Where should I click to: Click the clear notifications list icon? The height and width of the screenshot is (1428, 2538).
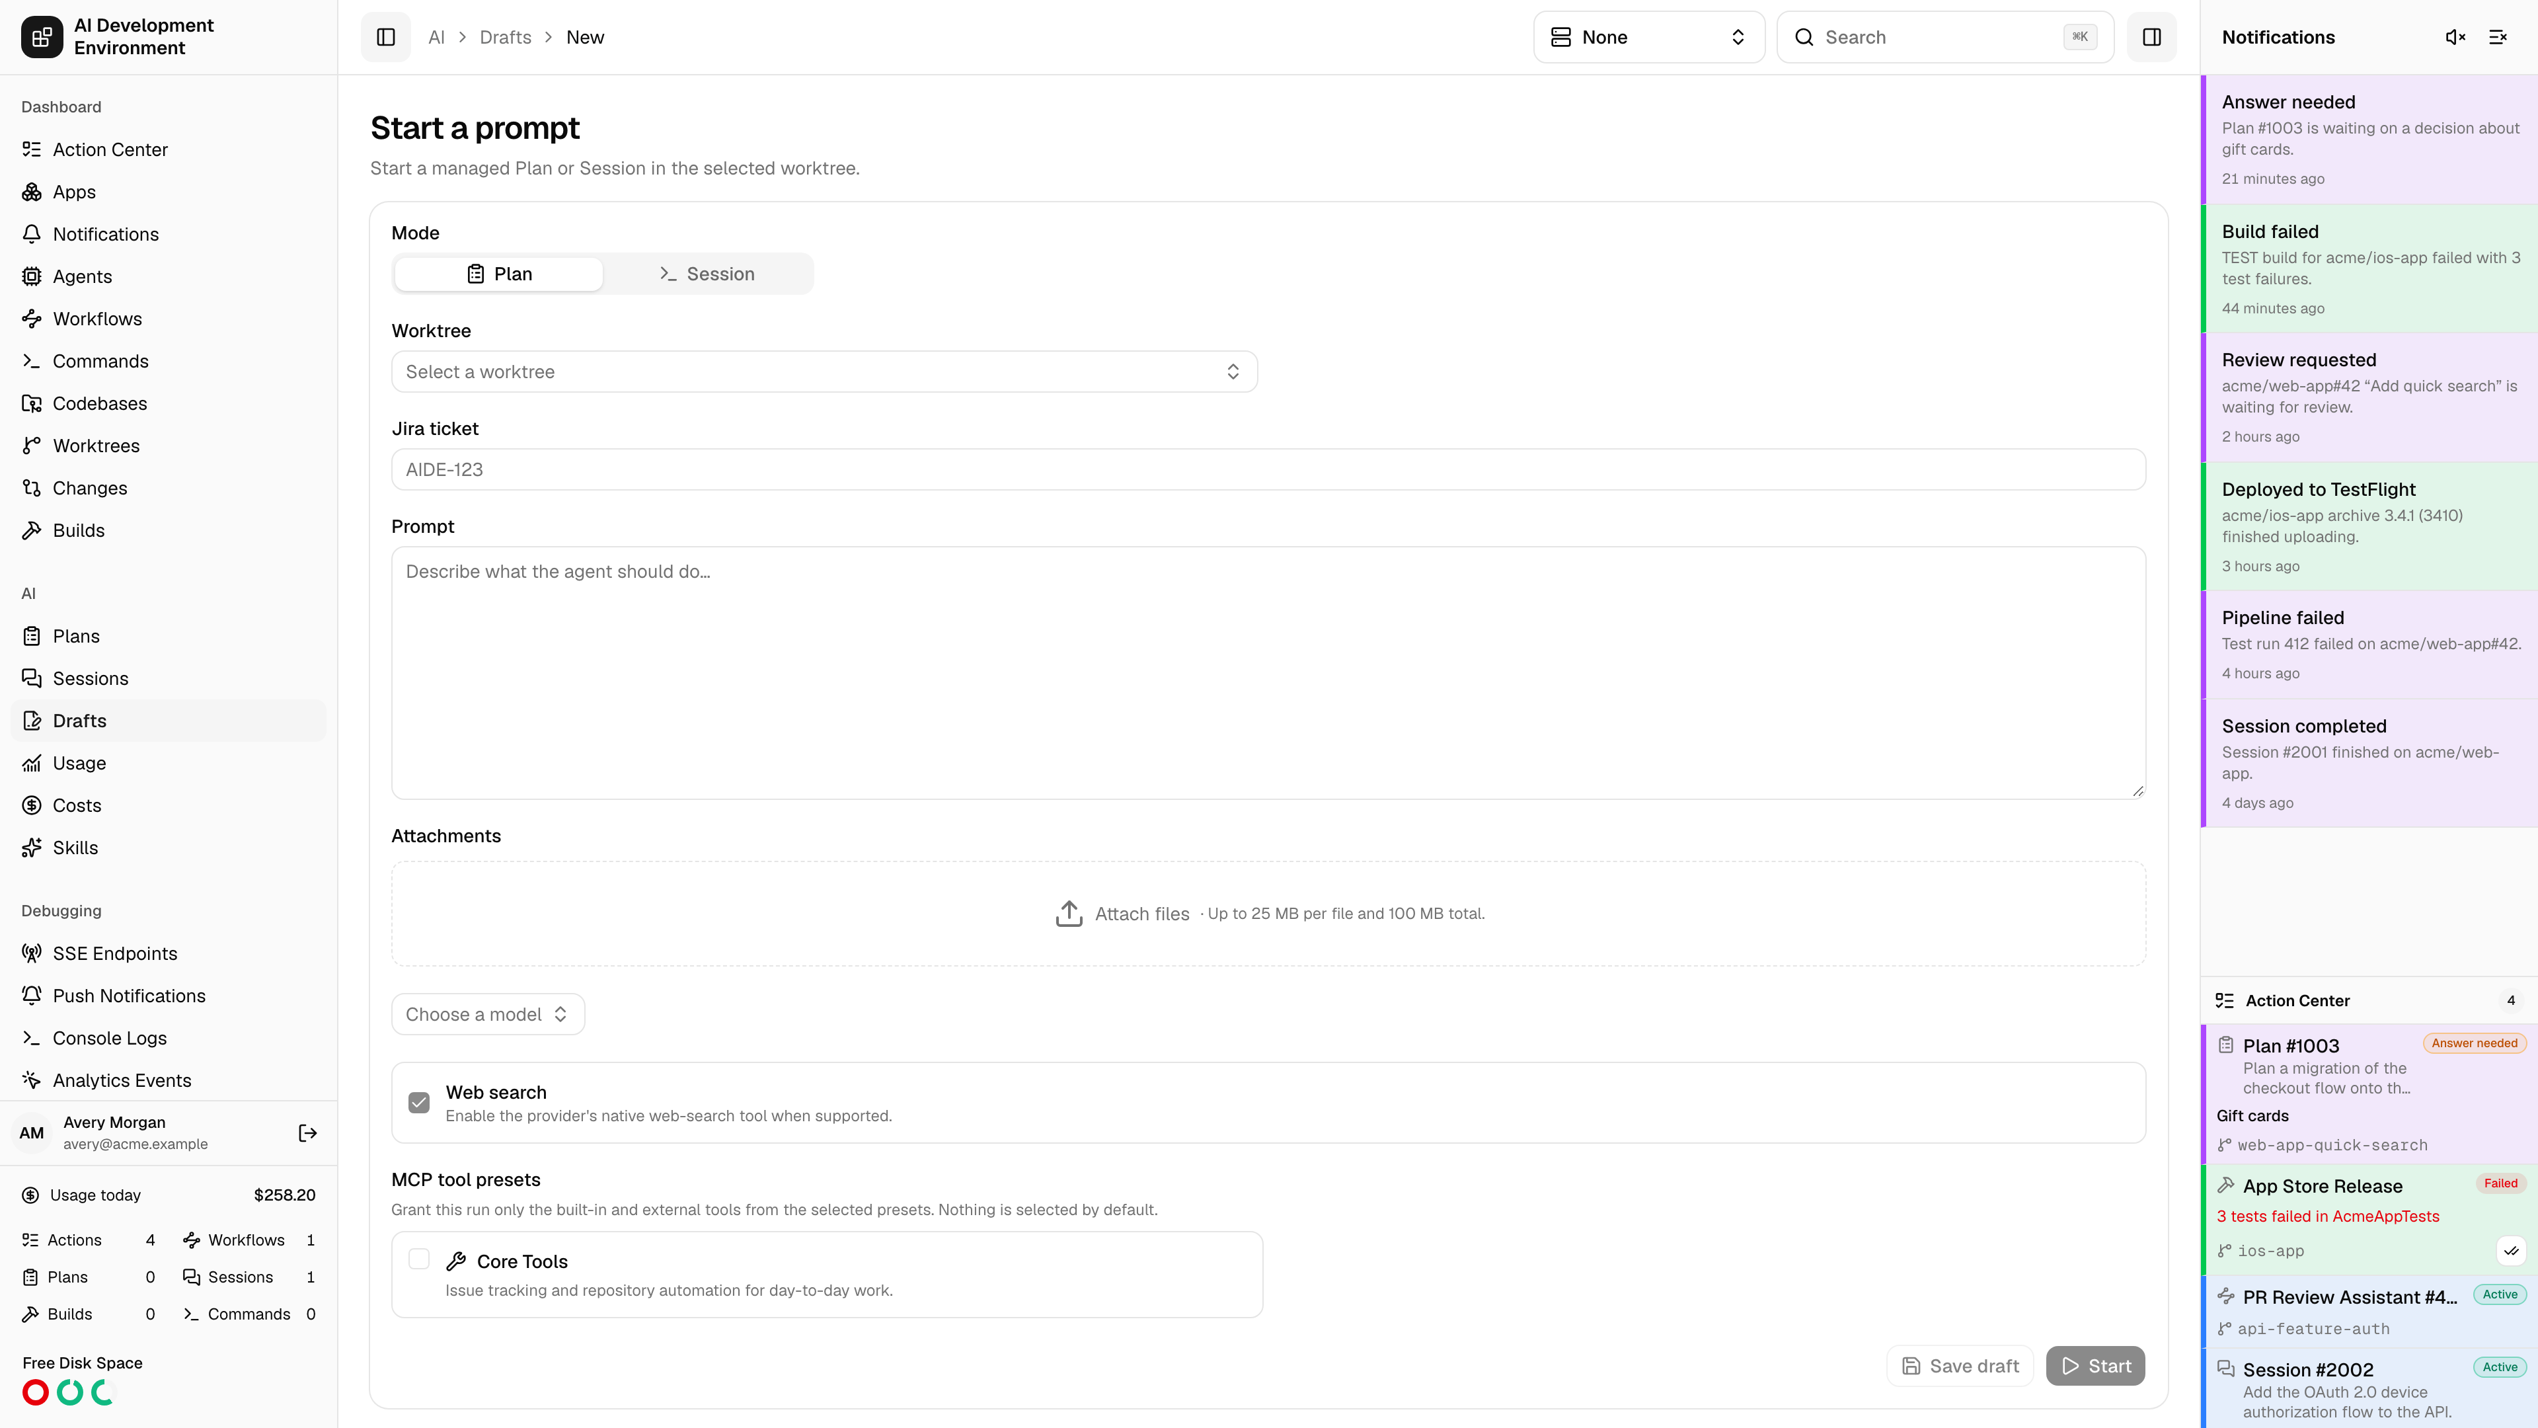click(2498, 38)
